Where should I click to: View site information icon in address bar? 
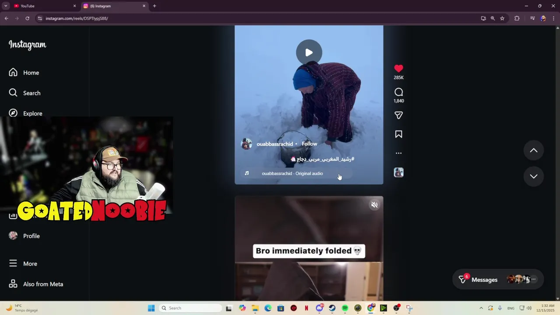pyautogui.click(x=40, y=18)
